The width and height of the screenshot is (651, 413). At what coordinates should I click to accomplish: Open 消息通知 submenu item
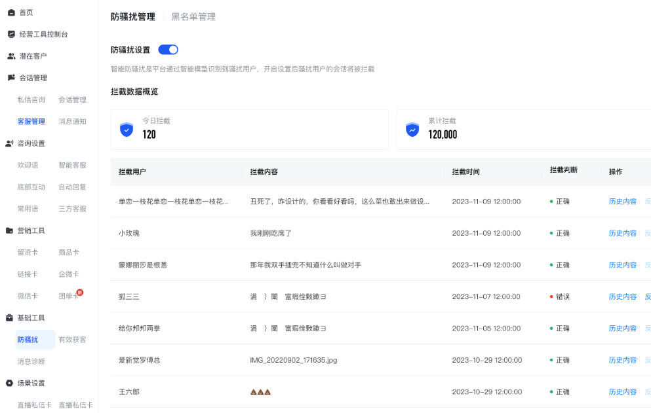tap(72, 122)
